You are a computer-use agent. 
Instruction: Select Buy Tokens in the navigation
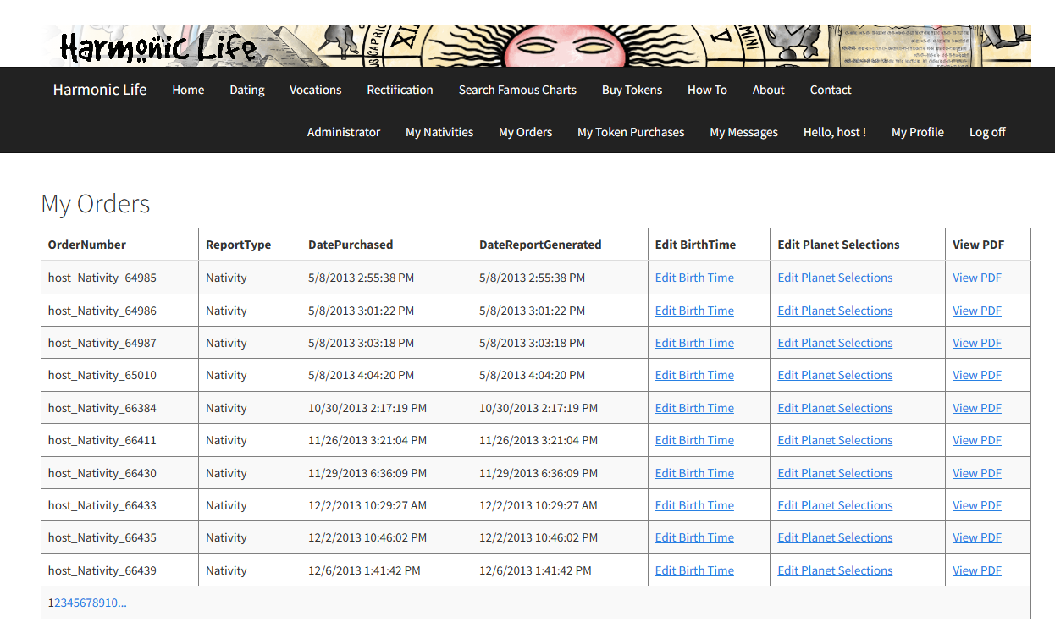point(632,90)
